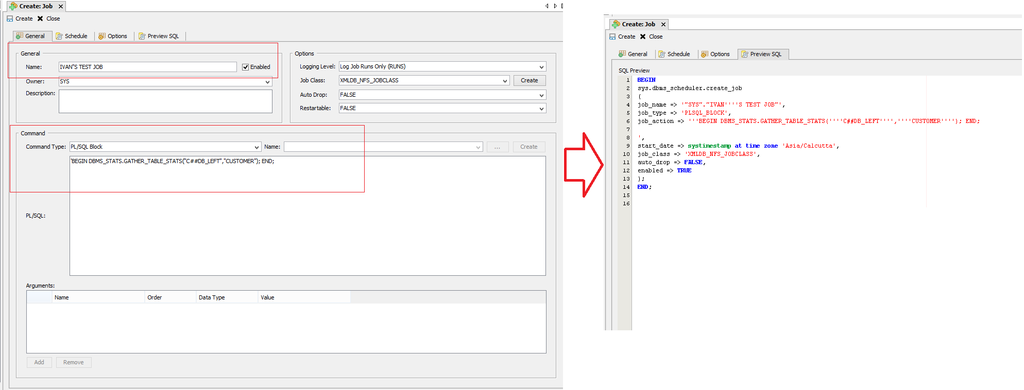This screenshot has width=1024, height=390.
Task: Open the command Name dropdown
Action: 478,147
